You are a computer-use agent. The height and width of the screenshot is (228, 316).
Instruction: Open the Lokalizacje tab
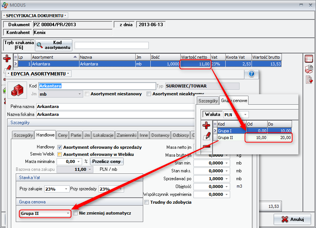click(x=105, y=135)
